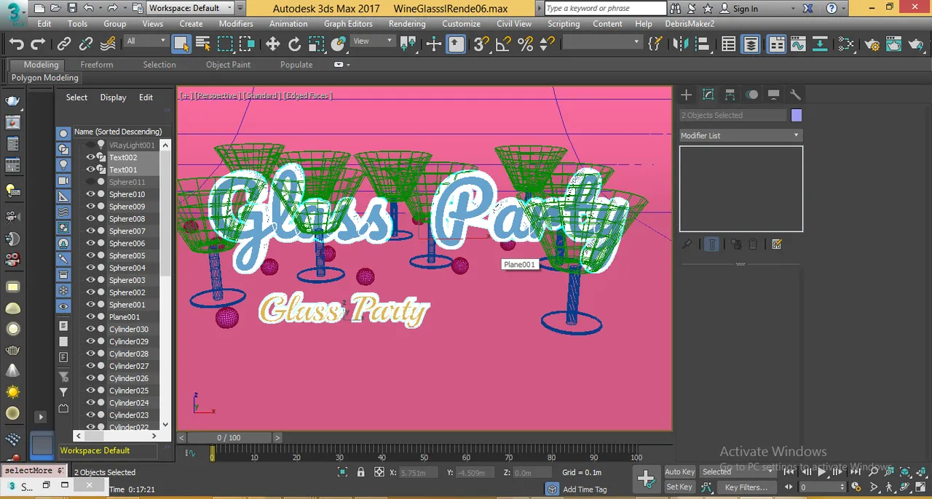Toggle the Scene Explorer icon
The height and width of the screenshot is (499, 932).
(x=729, y=44)
